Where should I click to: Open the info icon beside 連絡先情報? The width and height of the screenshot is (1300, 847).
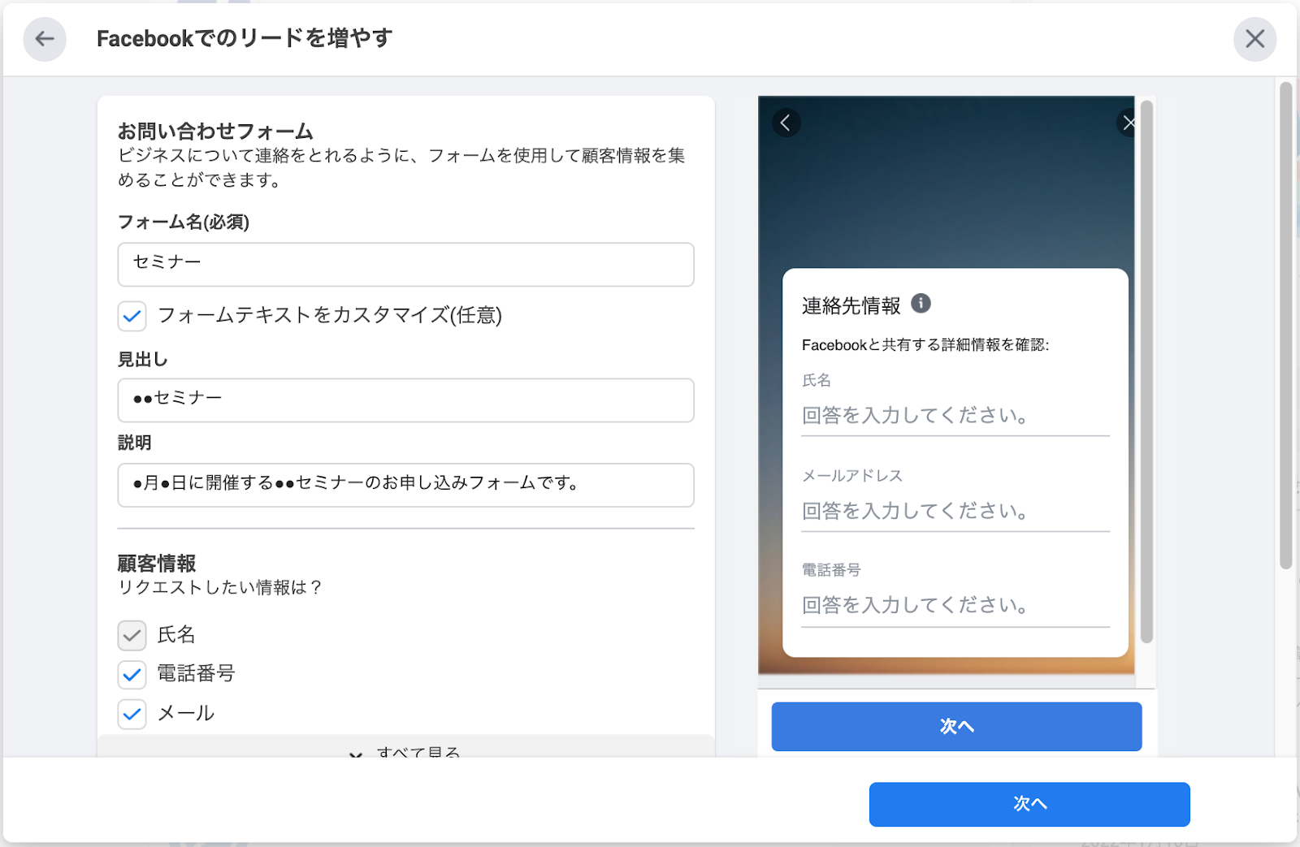point(921,303)
